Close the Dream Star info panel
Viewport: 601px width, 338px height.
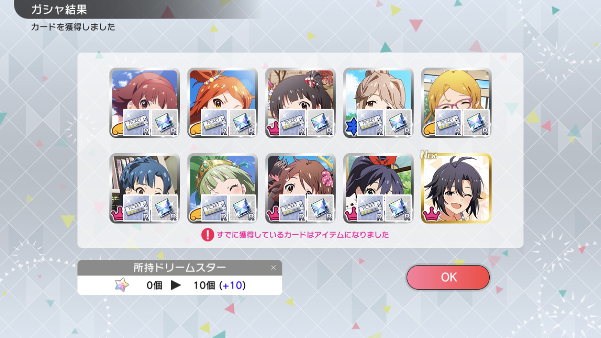click(273, 268)
